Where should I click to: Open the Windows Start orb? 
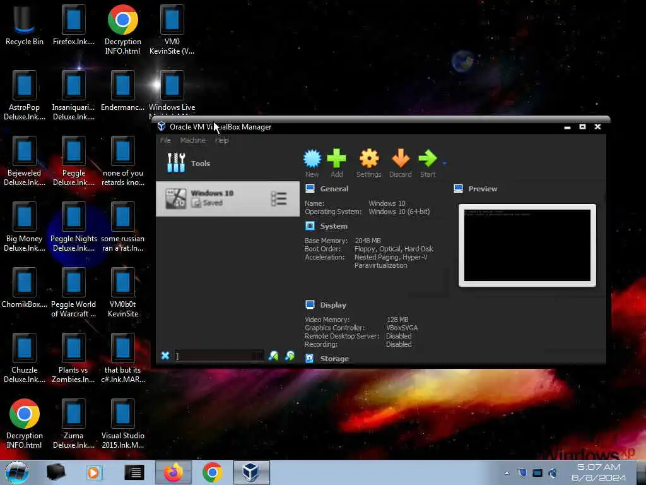(x=16, y=472)
